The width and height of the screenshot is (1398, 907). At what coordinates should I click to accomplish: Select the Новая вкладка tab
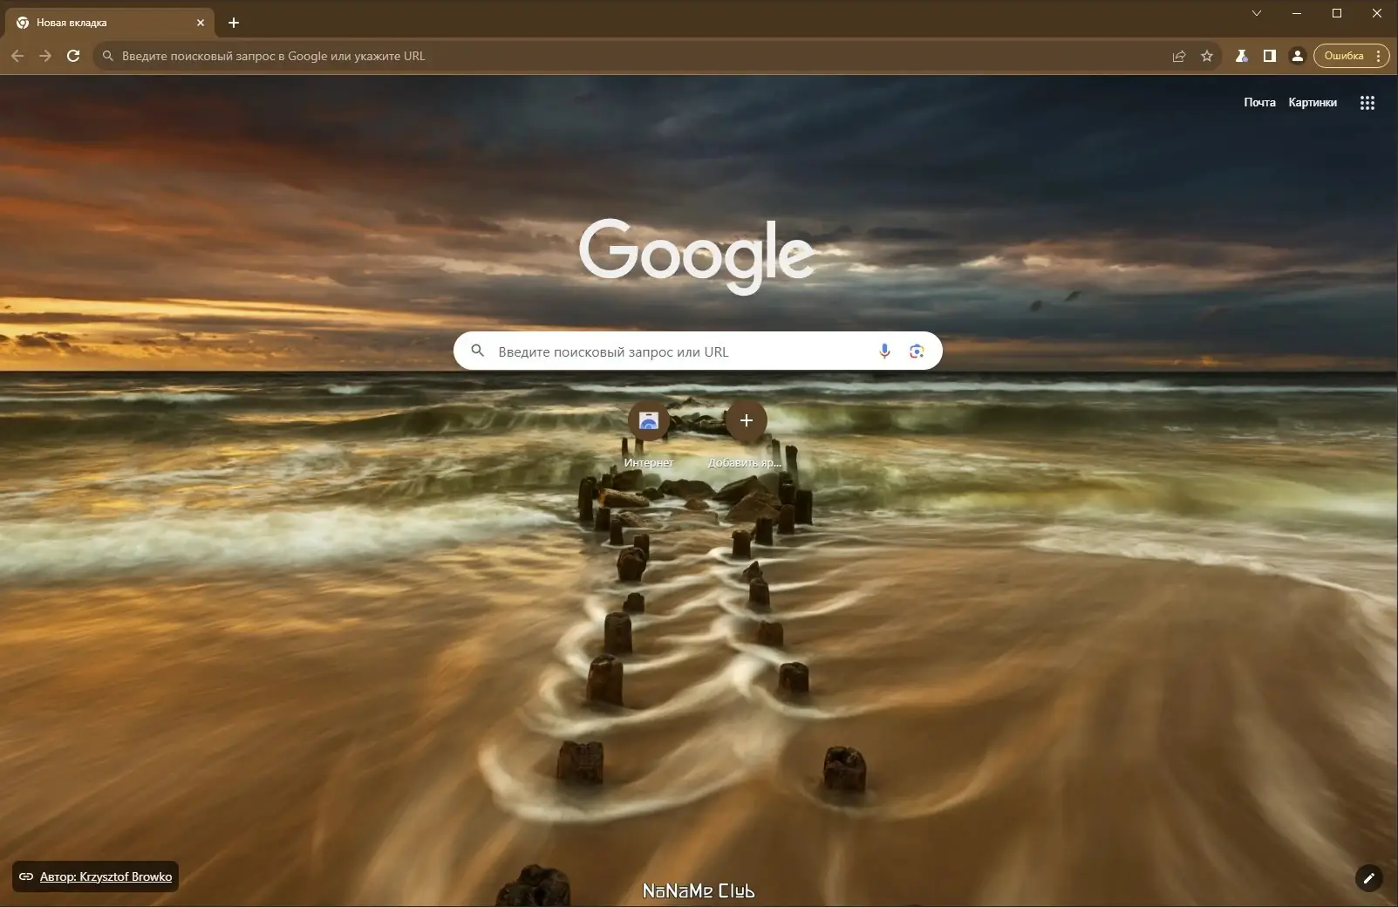(110, 23)
